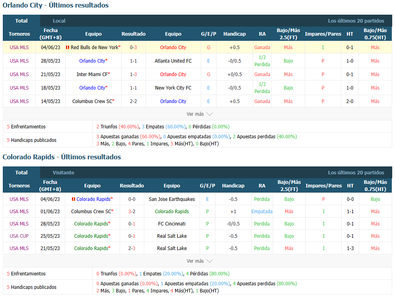Screen dimensions: 395x296
Task: Click Impares/Pares header in Orlando City table
Action: (x=323, y=34)
